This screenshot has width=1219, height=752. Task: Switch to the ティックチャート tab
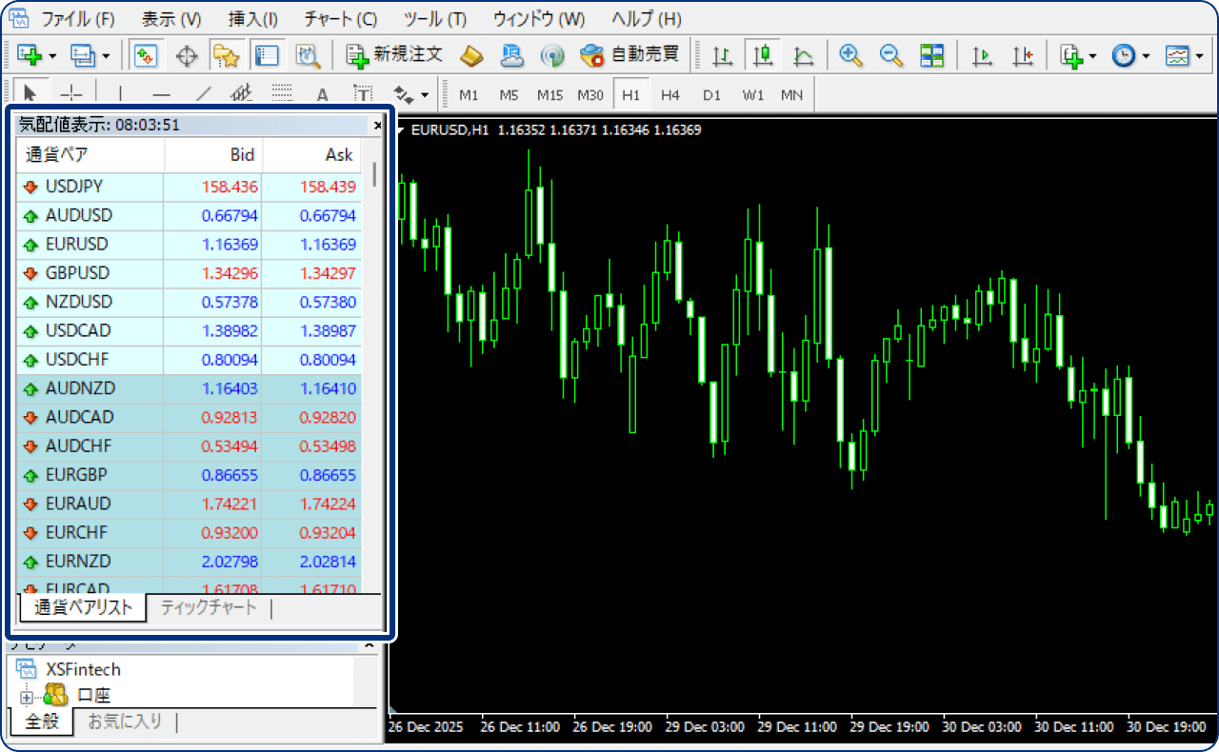(x=208, y=608)
